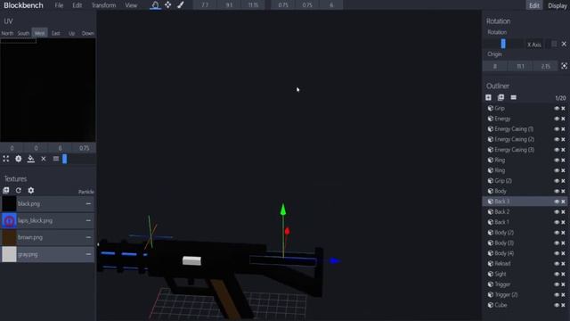Click the Origin Y field showing 11.1

pos(520,66)
